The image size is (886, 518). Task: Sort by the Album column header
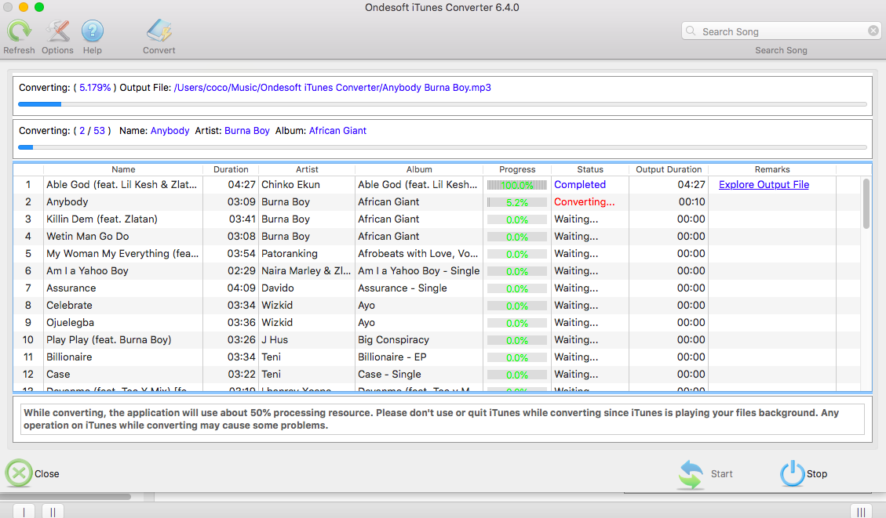coord(419,169)
